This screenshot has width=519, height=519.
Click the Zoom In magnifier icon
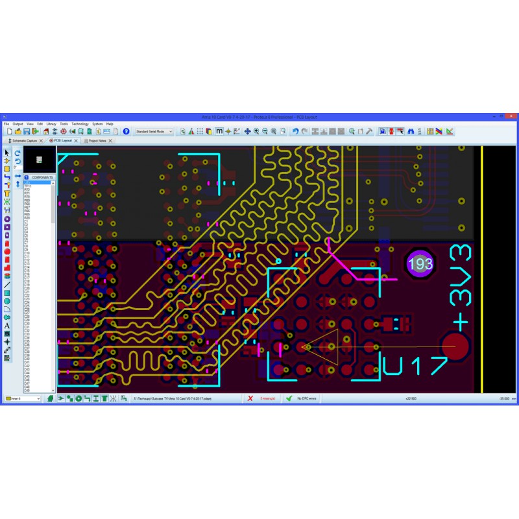point(257,131)
